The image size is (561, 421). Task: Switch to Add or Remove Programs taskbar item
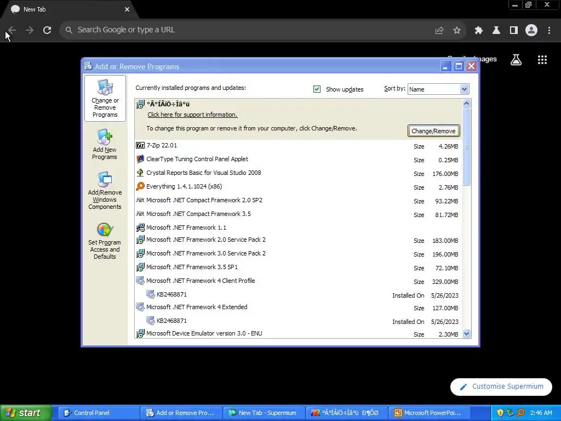[181, 413]
